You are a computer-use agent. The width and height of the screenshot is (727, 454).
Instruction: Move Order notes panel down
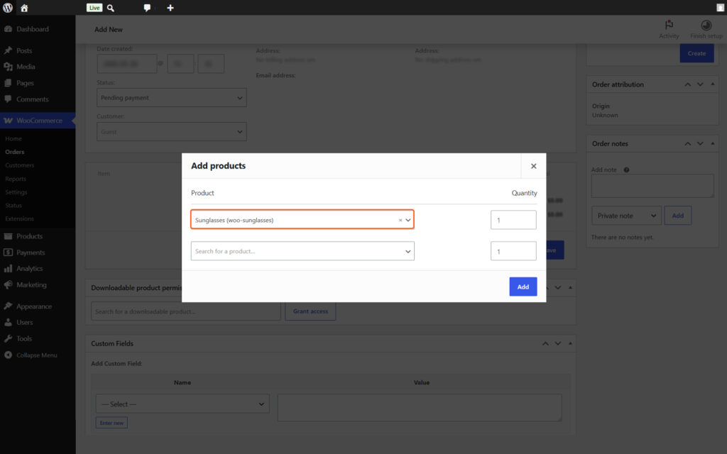(700, 143)
